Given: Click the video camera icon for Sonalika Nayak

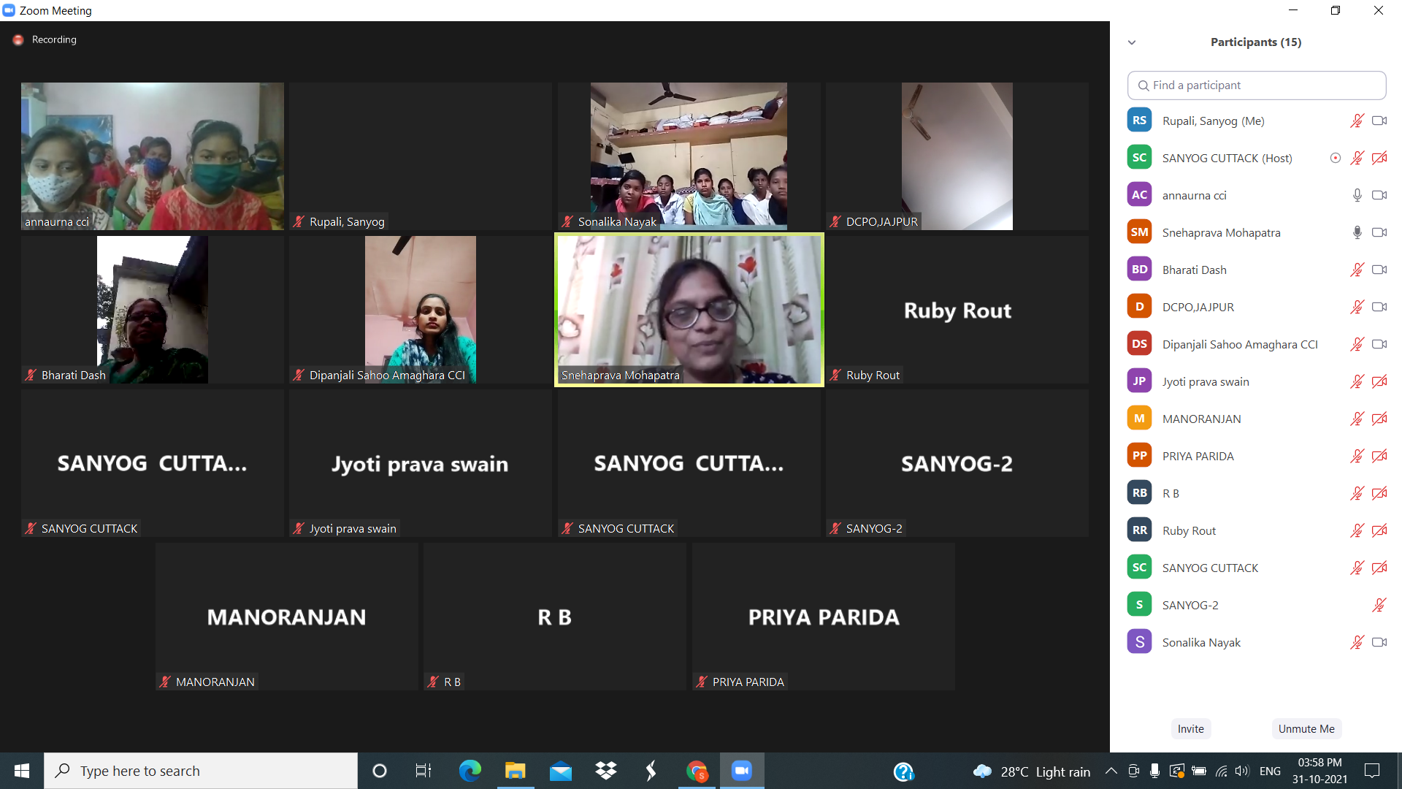Looking at the screenshot, I should click(x=1379, y=642).
